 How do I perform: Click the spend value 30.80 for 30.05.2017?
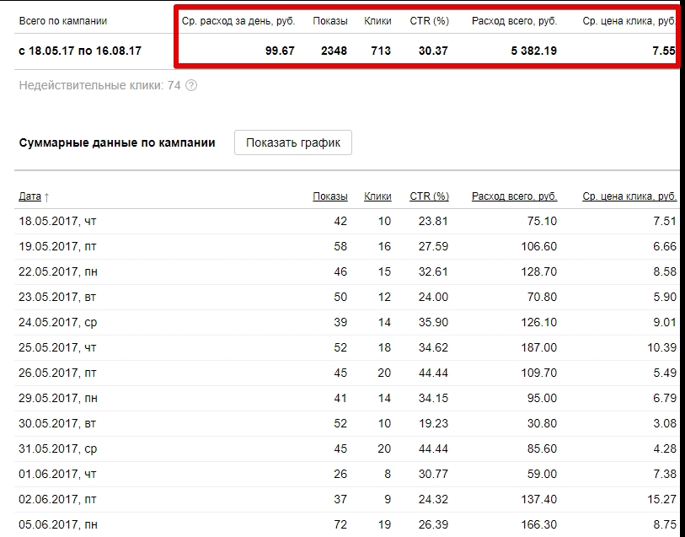tap(542, 424)
